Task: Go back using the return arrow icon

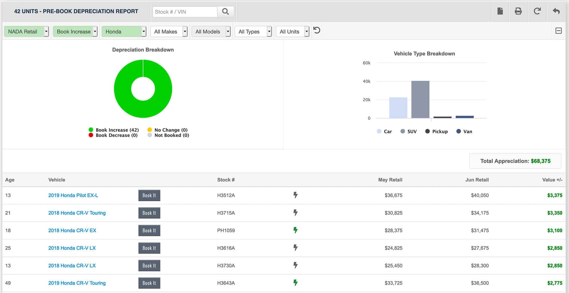Action: pos(556,11)
